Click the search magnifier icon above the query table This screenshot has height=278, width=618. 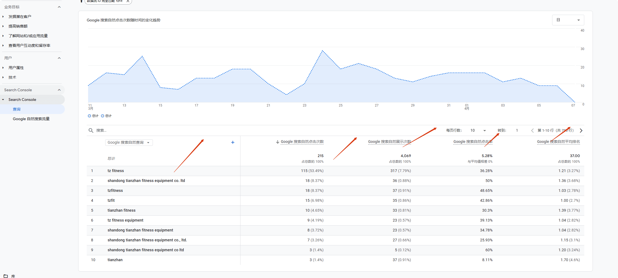91,130
